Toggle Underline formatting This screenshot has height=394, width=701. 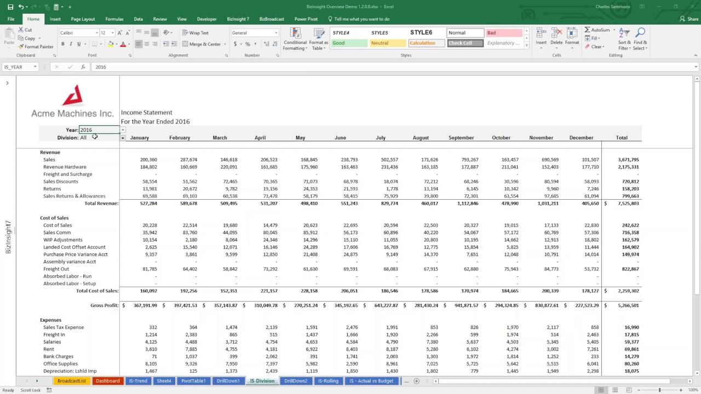pos(79,44)
